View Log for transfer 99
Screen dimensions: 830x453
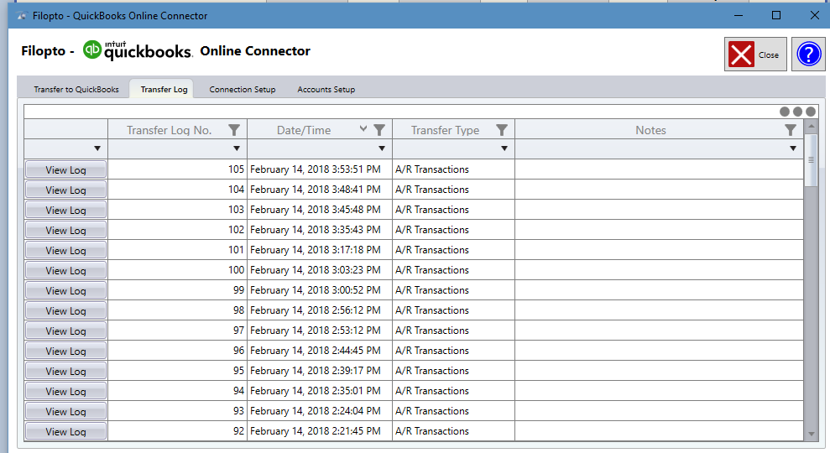(65, 290)
